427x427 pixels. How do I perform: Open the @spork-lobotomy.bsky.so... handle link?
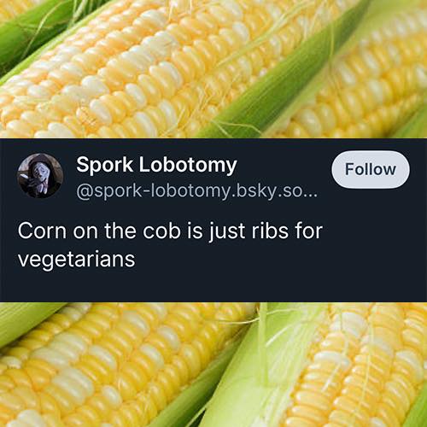pyautogui.click(x=196, y=191)
